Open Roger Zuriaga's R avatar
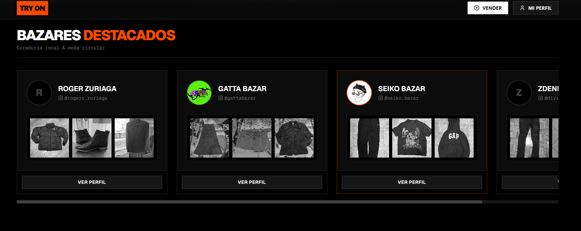 click(x=39, y=93)
